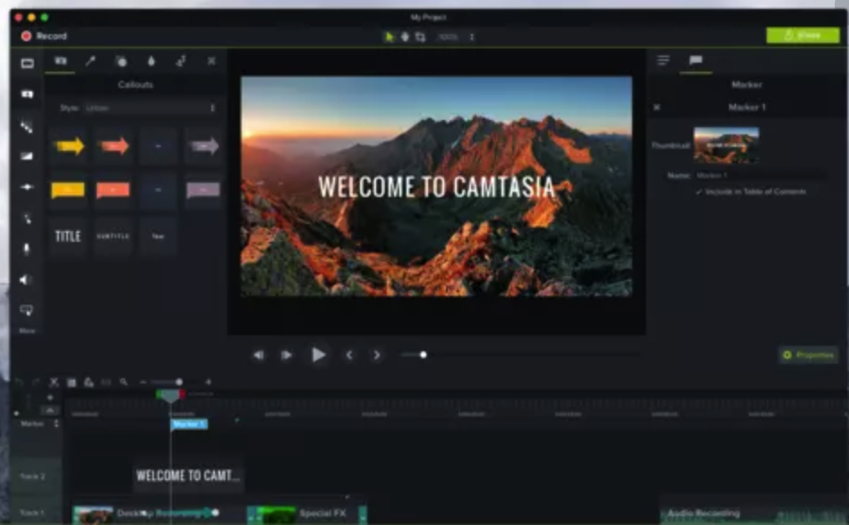Click the green Share button
This screenshot has width=849, height=525.
[x=803, y=35]
